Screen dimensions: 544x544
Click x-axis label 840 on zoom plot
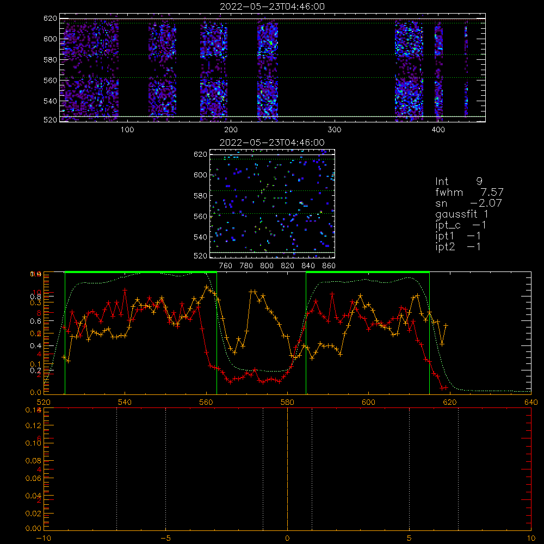pyautogui.click(x=308, y=266)
